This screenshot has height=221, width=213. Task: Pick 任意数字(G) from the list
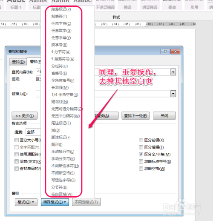(61, 31)
